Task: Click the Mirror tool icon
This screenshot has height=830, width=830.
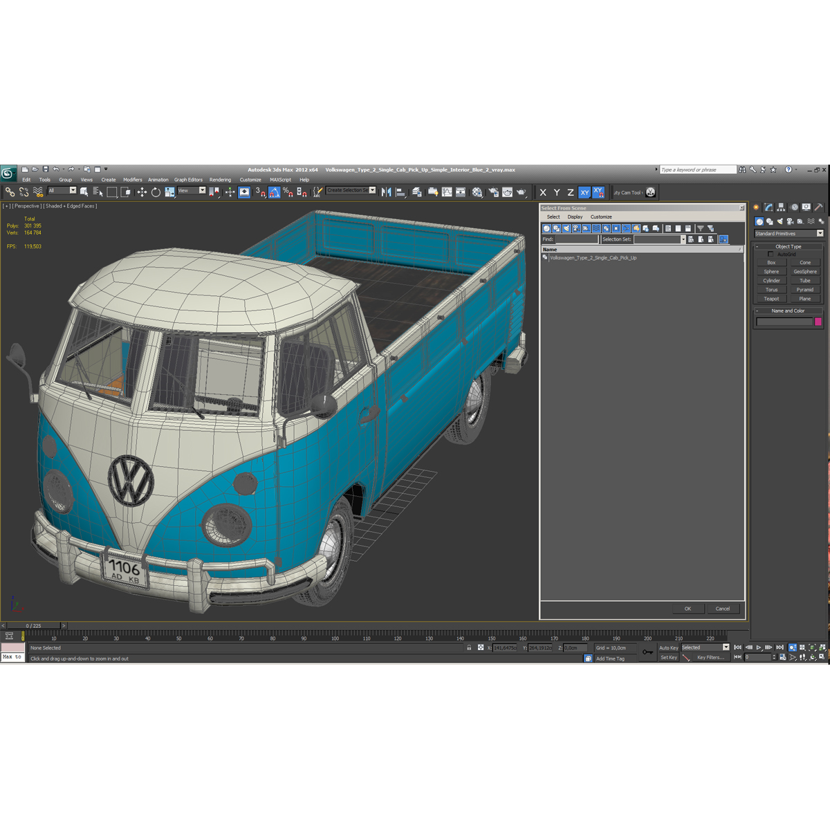Action: point(386,192)
